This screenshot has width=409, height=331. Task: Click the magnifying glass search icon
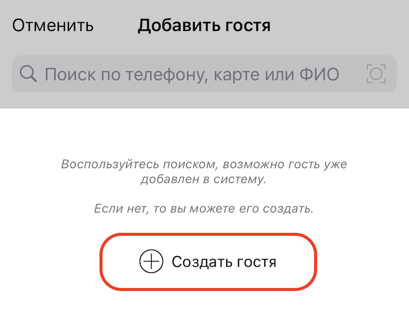tap(28, 74)
